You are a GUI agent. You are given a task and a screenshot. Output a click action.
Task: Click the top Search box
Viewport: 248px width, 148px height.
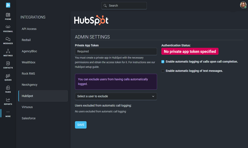click(x=124, y=6)
